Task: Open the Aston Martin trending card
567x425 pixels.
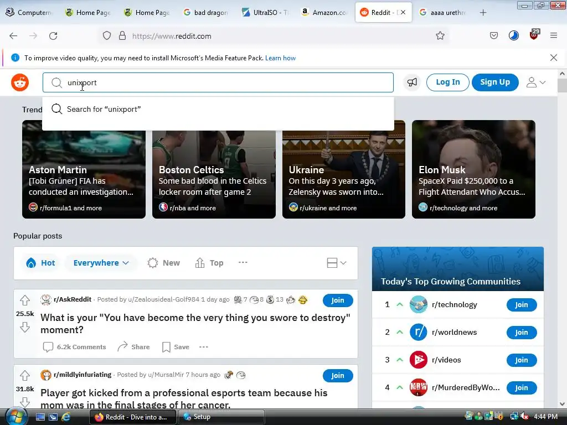Action: [84, 169]
